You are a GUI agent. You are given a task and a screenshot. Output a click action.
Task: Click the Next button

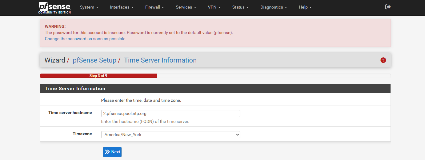pos(112,152)
